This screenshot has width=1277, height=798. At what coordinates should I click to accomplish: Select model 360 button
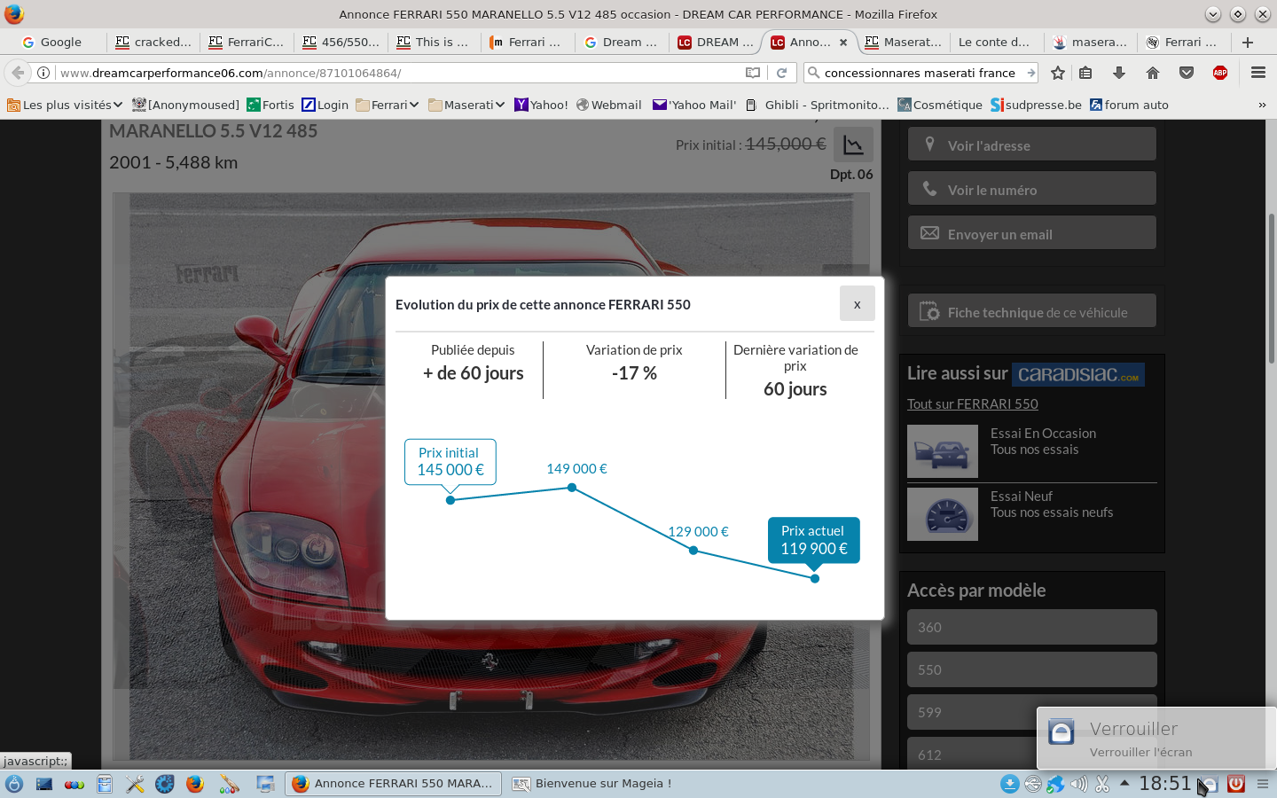click(1031, 627)
